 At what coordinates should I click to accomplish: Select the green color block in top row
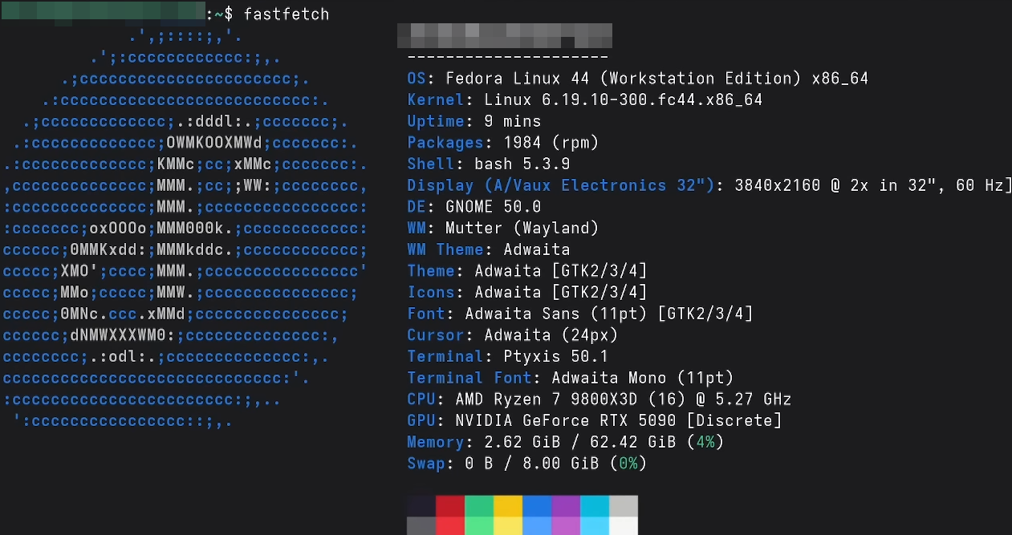(479, 505)
